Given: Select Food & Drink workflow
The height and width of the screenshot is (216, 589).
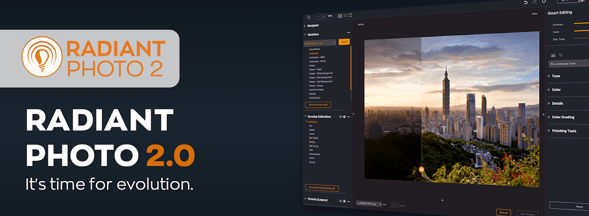Looking at the screenshot, I should pos(315,98).
